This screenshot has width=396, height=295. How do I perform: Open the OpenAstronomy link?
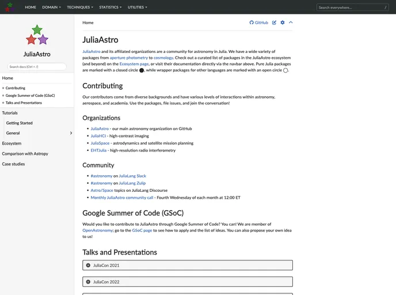point(97,230)
